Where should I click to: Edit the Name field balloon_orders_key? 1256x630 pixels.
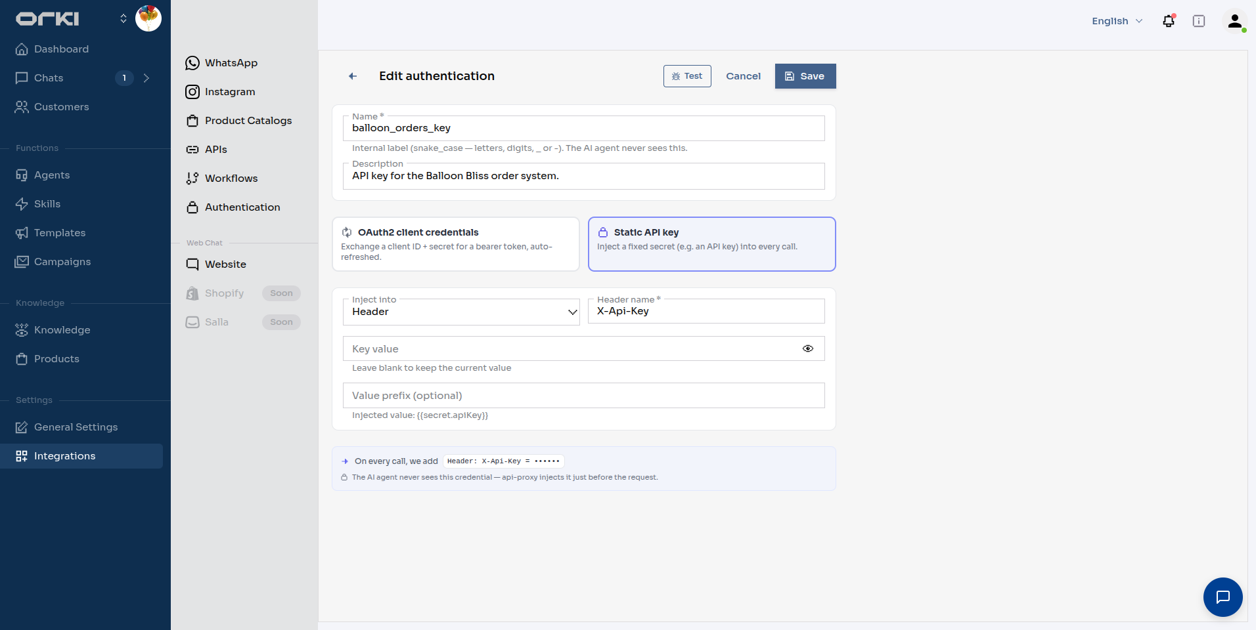(x=583, y=128)
